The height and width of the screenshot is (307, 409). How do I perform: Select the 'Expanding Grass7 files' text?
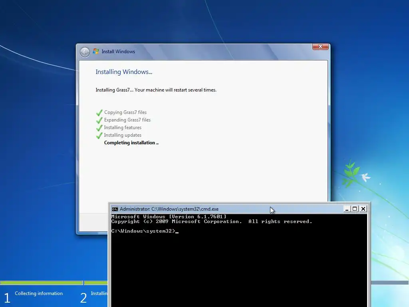pyautogui.click(x=127, y=120)
